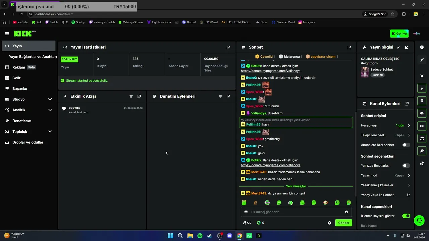Send message with Gönder button
429x241 pixels.
coord(344,223)
